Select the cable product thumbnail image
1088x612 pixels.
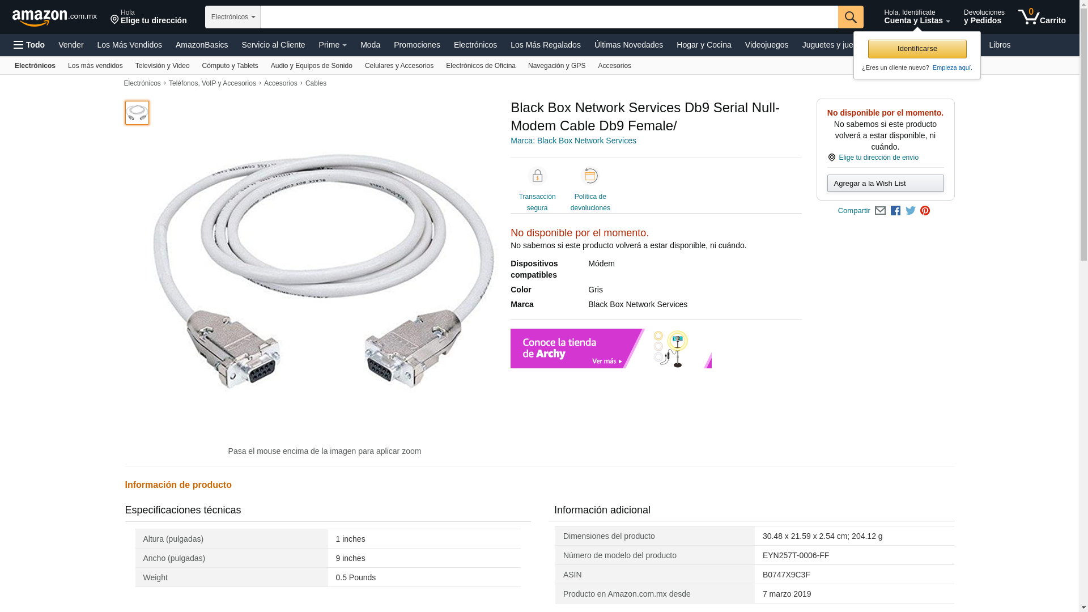click(x=137, y=113)
